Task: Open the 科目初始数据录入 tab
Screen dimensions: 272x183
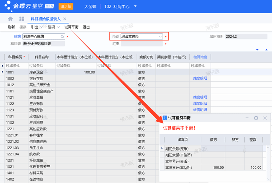Action: coord(46,19)
